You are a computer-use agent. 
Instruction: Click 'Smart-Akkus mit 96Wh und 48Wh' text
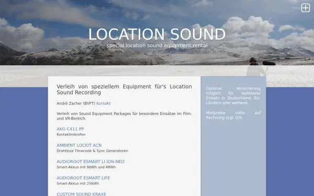coord(86,167)
